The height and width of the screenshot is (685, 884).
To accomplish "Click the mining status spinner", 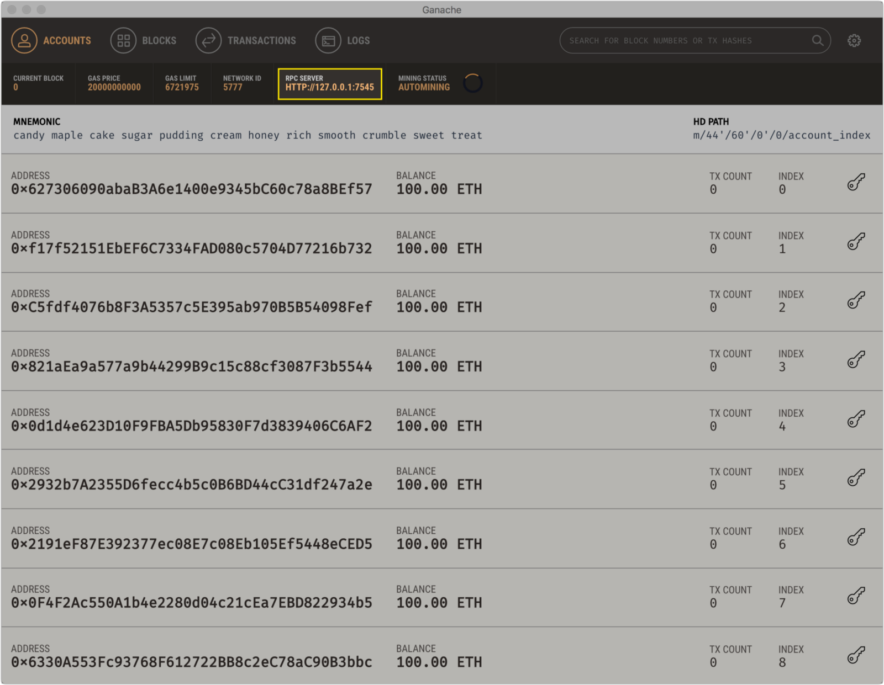I will [473, 83].
